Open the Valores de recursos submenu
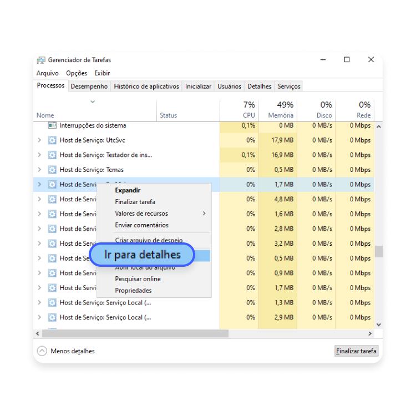This screenshot has height=416, width=416. [154, 214]
